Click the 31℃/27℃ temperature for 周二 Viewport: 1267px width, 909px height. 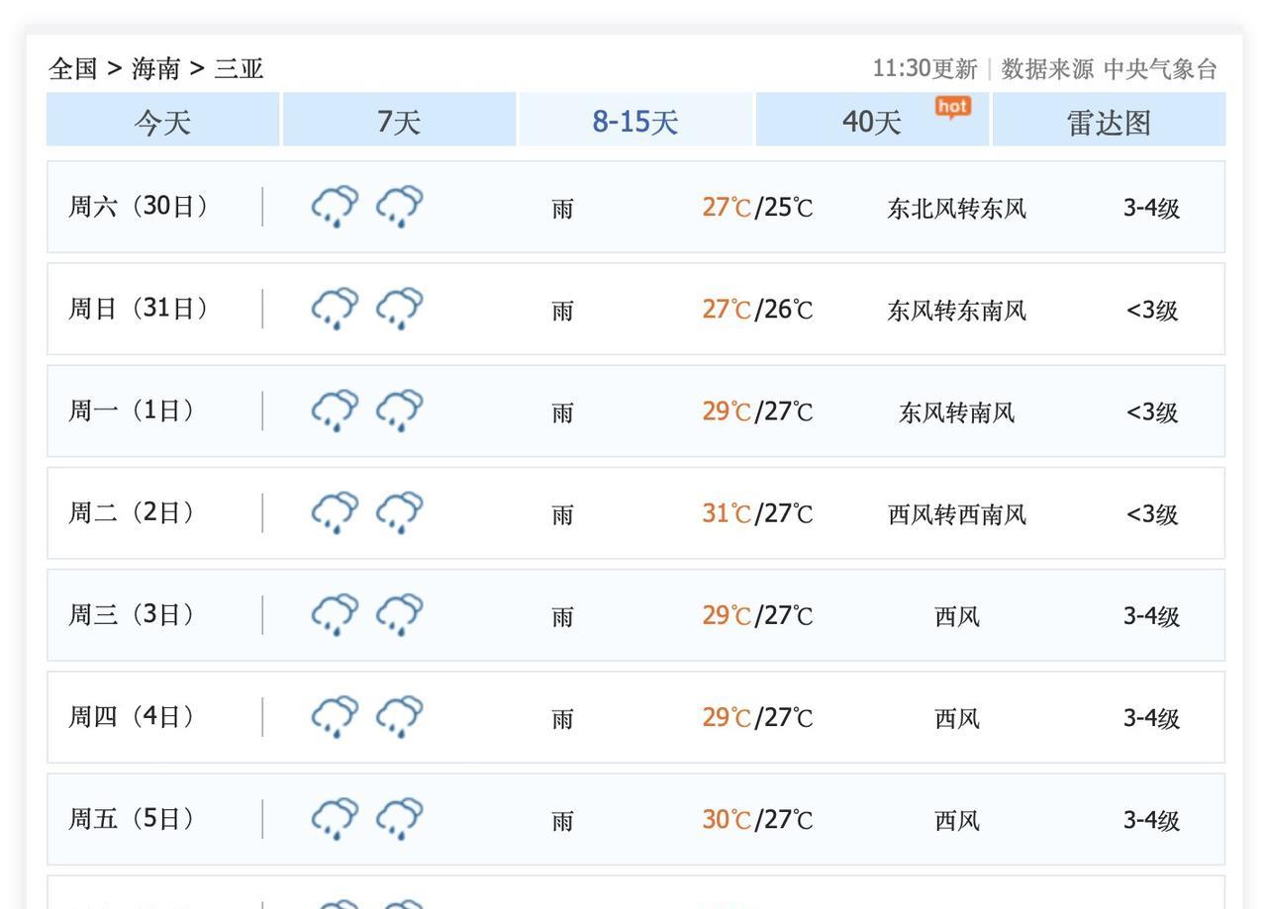tap(757, 514)
